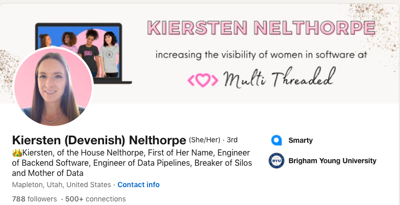The image size is (400, 205).
Task: Click the 3rd degree connection badge
Action: 232,140
